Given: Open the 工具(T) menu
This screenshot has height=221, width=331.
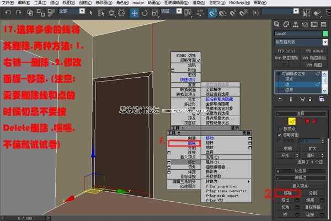Looking at the screenshot, I should pyautogui.click(x=40, y=3).
